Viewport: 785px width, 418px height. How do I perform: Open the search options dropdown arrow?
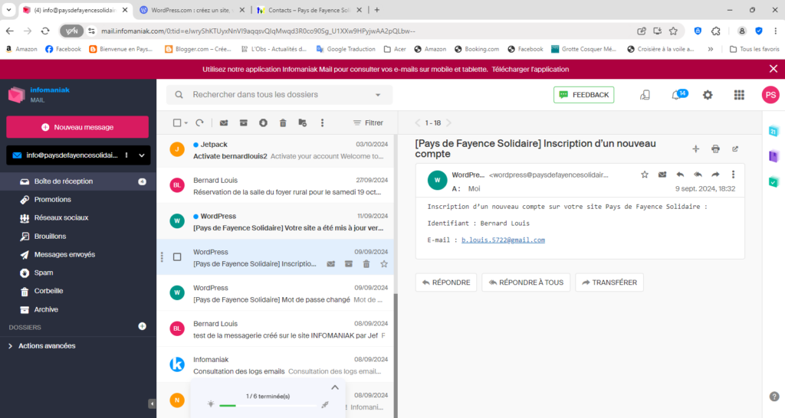[x=377, y=95]
